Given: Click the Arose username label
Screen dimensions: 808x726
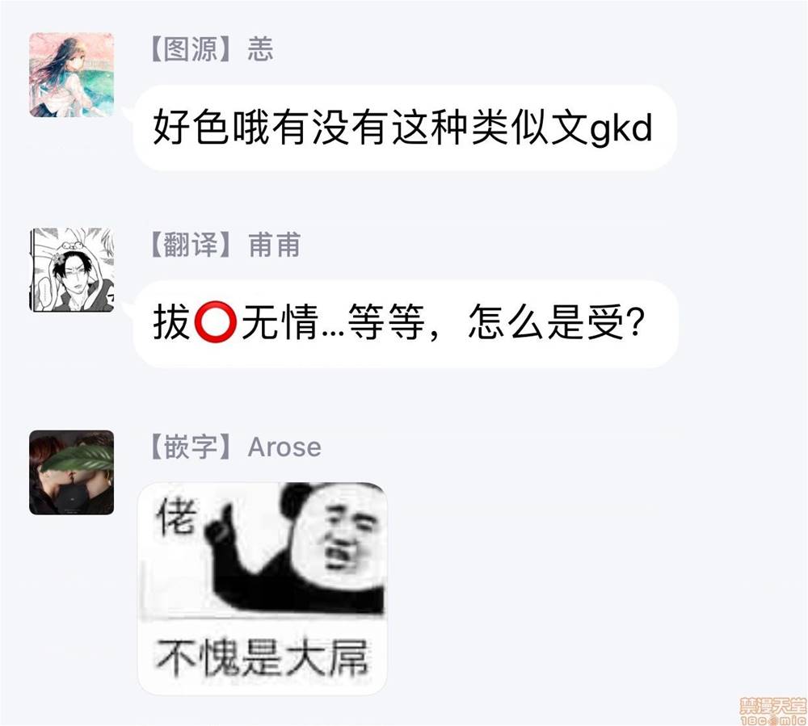Looking at the screenshot, I should click(284, 447).
